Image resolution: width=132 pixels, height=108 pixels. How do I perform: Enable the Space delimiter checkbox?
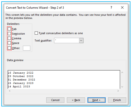pyautogui.click(x=9, y=43)
